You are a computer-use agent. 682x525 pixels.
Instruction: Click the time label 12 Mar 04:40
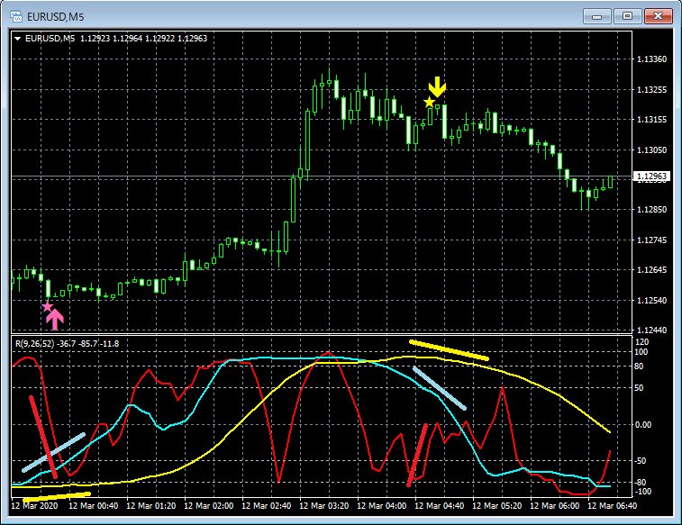coord(440,506)
